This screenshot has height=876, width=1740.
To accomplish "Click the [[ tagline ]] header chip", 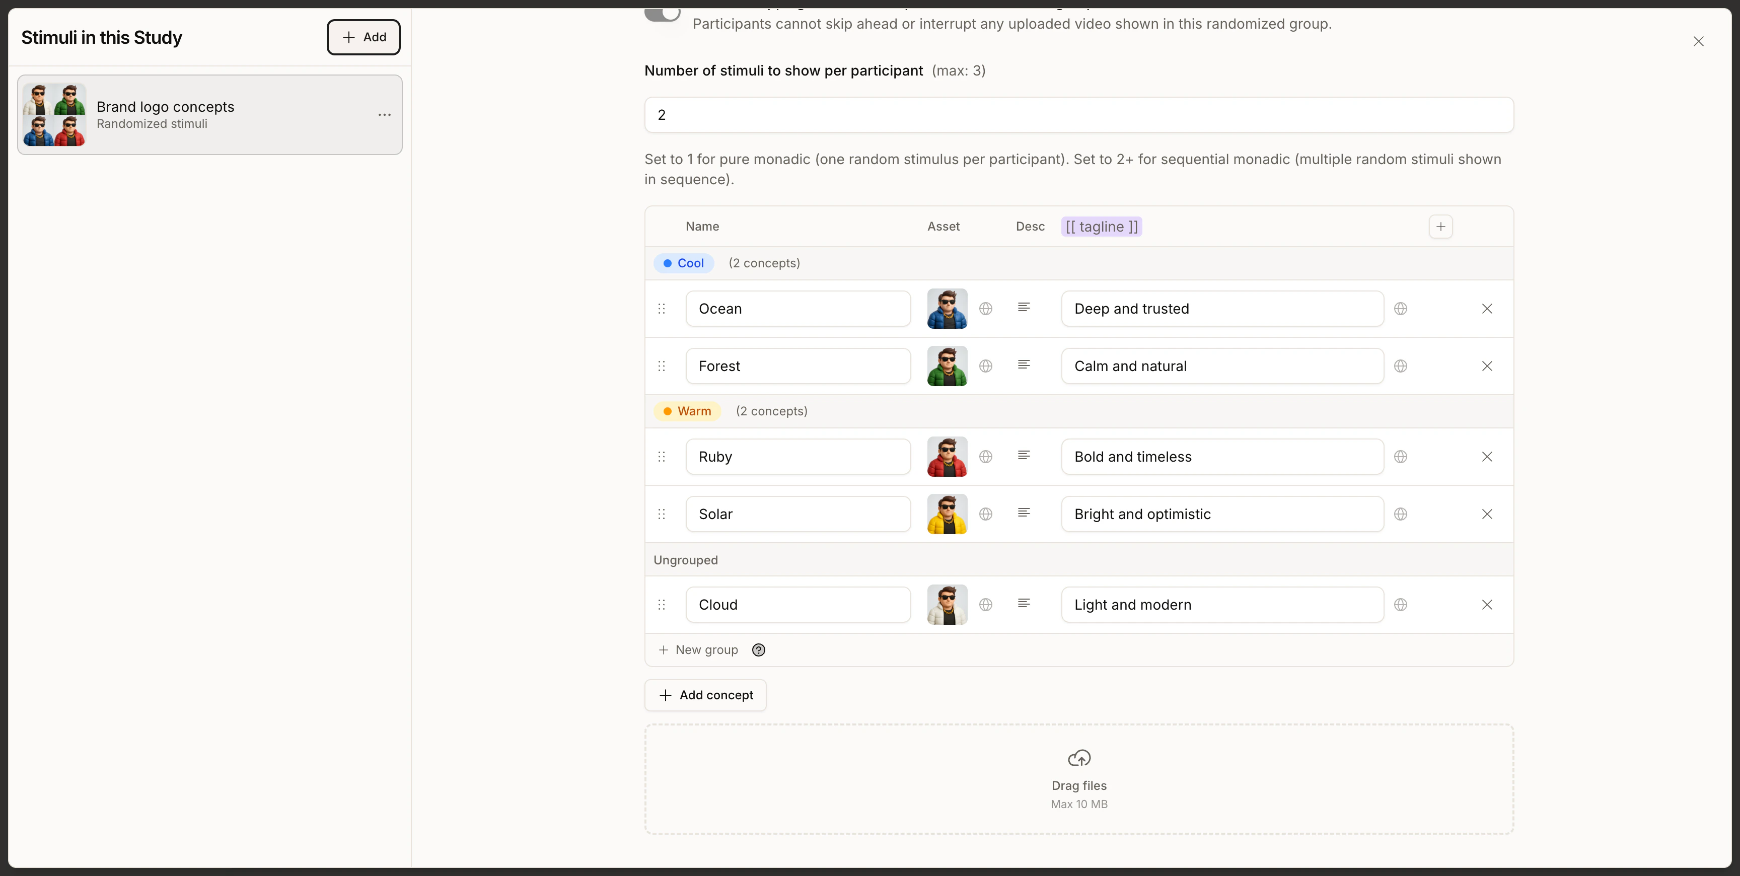I will tap(1101, 226).
